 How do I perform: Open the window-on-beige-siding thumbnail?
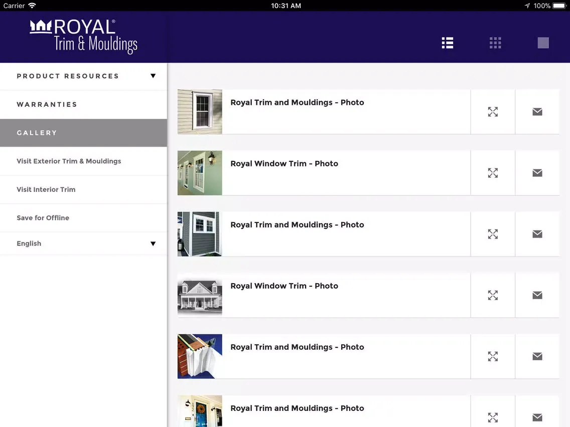tap(200, 112)
